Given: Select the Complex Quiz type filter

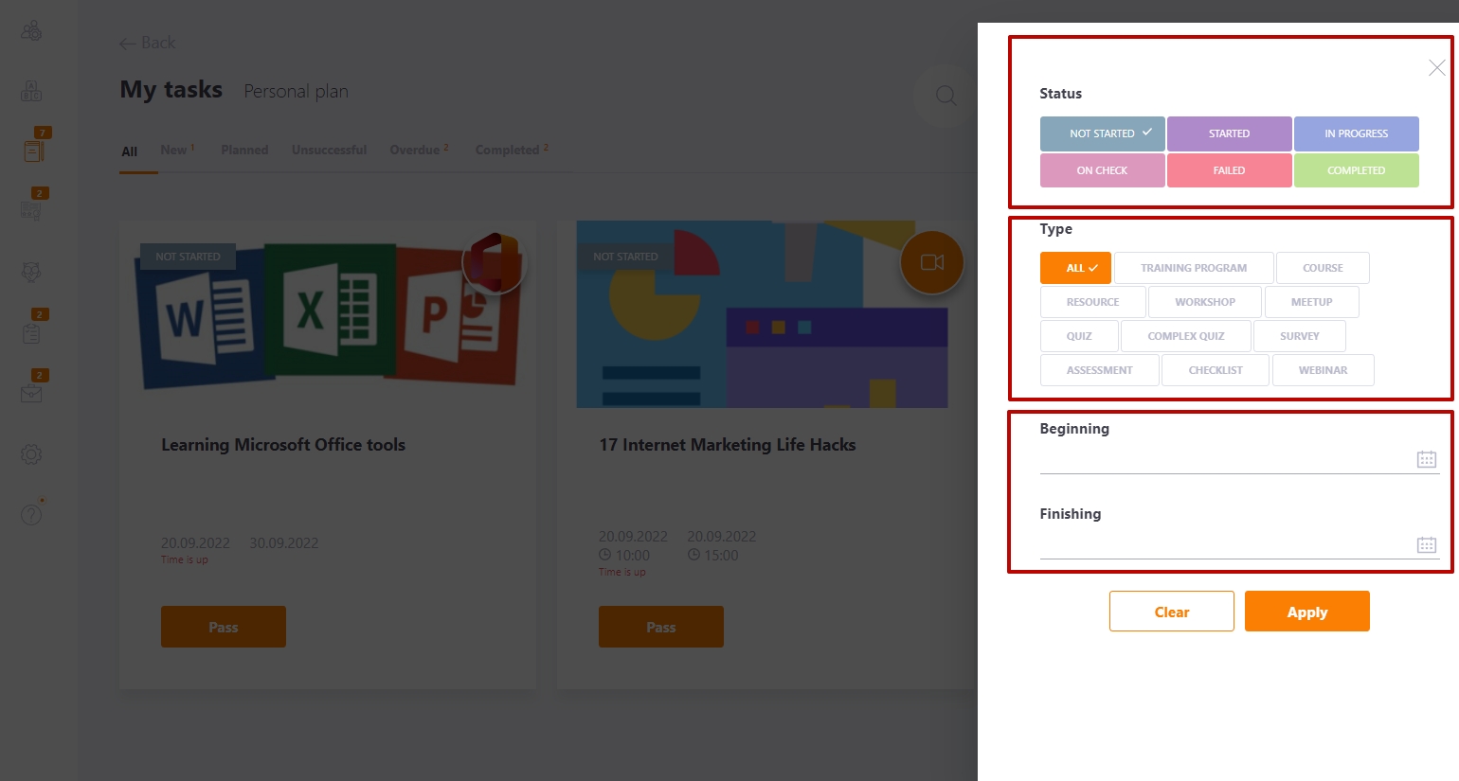Looking at the screenshot, I should point(1186,336).
